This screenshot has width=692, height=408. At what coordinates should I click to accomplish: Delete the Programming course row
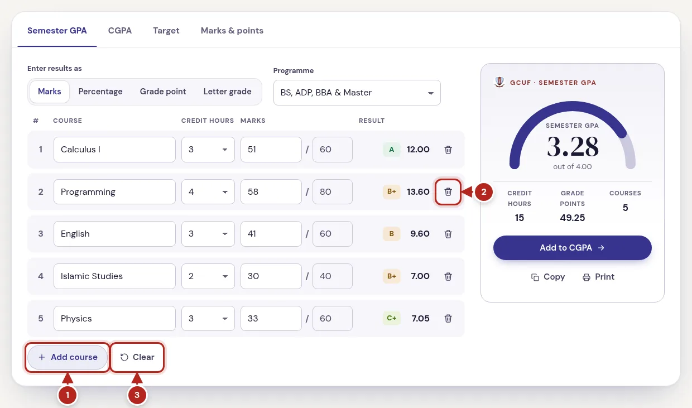pyautogui.click(x=448, y=192)
